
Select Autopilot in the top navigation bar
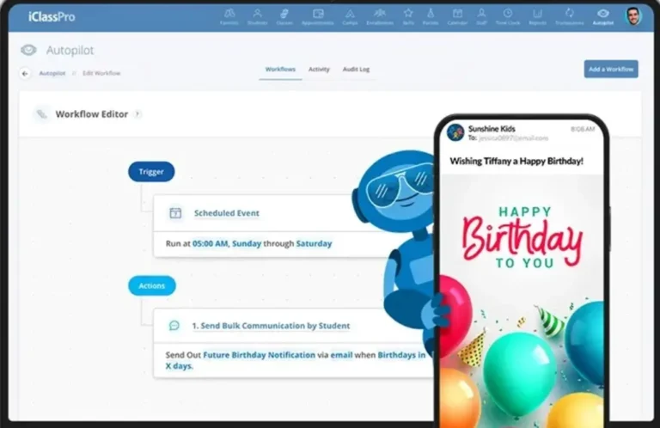603,17
